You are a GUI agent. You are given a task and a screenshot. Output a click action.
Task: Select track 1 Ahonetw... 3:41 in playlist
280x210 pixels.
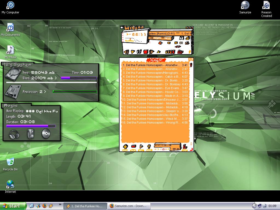click(155, 65)
